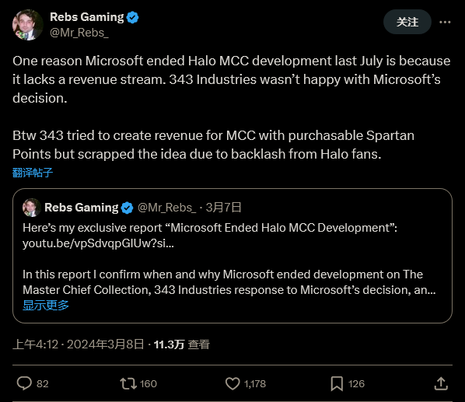The image size is (465, 402).
Task: Open youtu.be/vpSdvqpGlUw link in quoted post
Action: tap(98, 243)
